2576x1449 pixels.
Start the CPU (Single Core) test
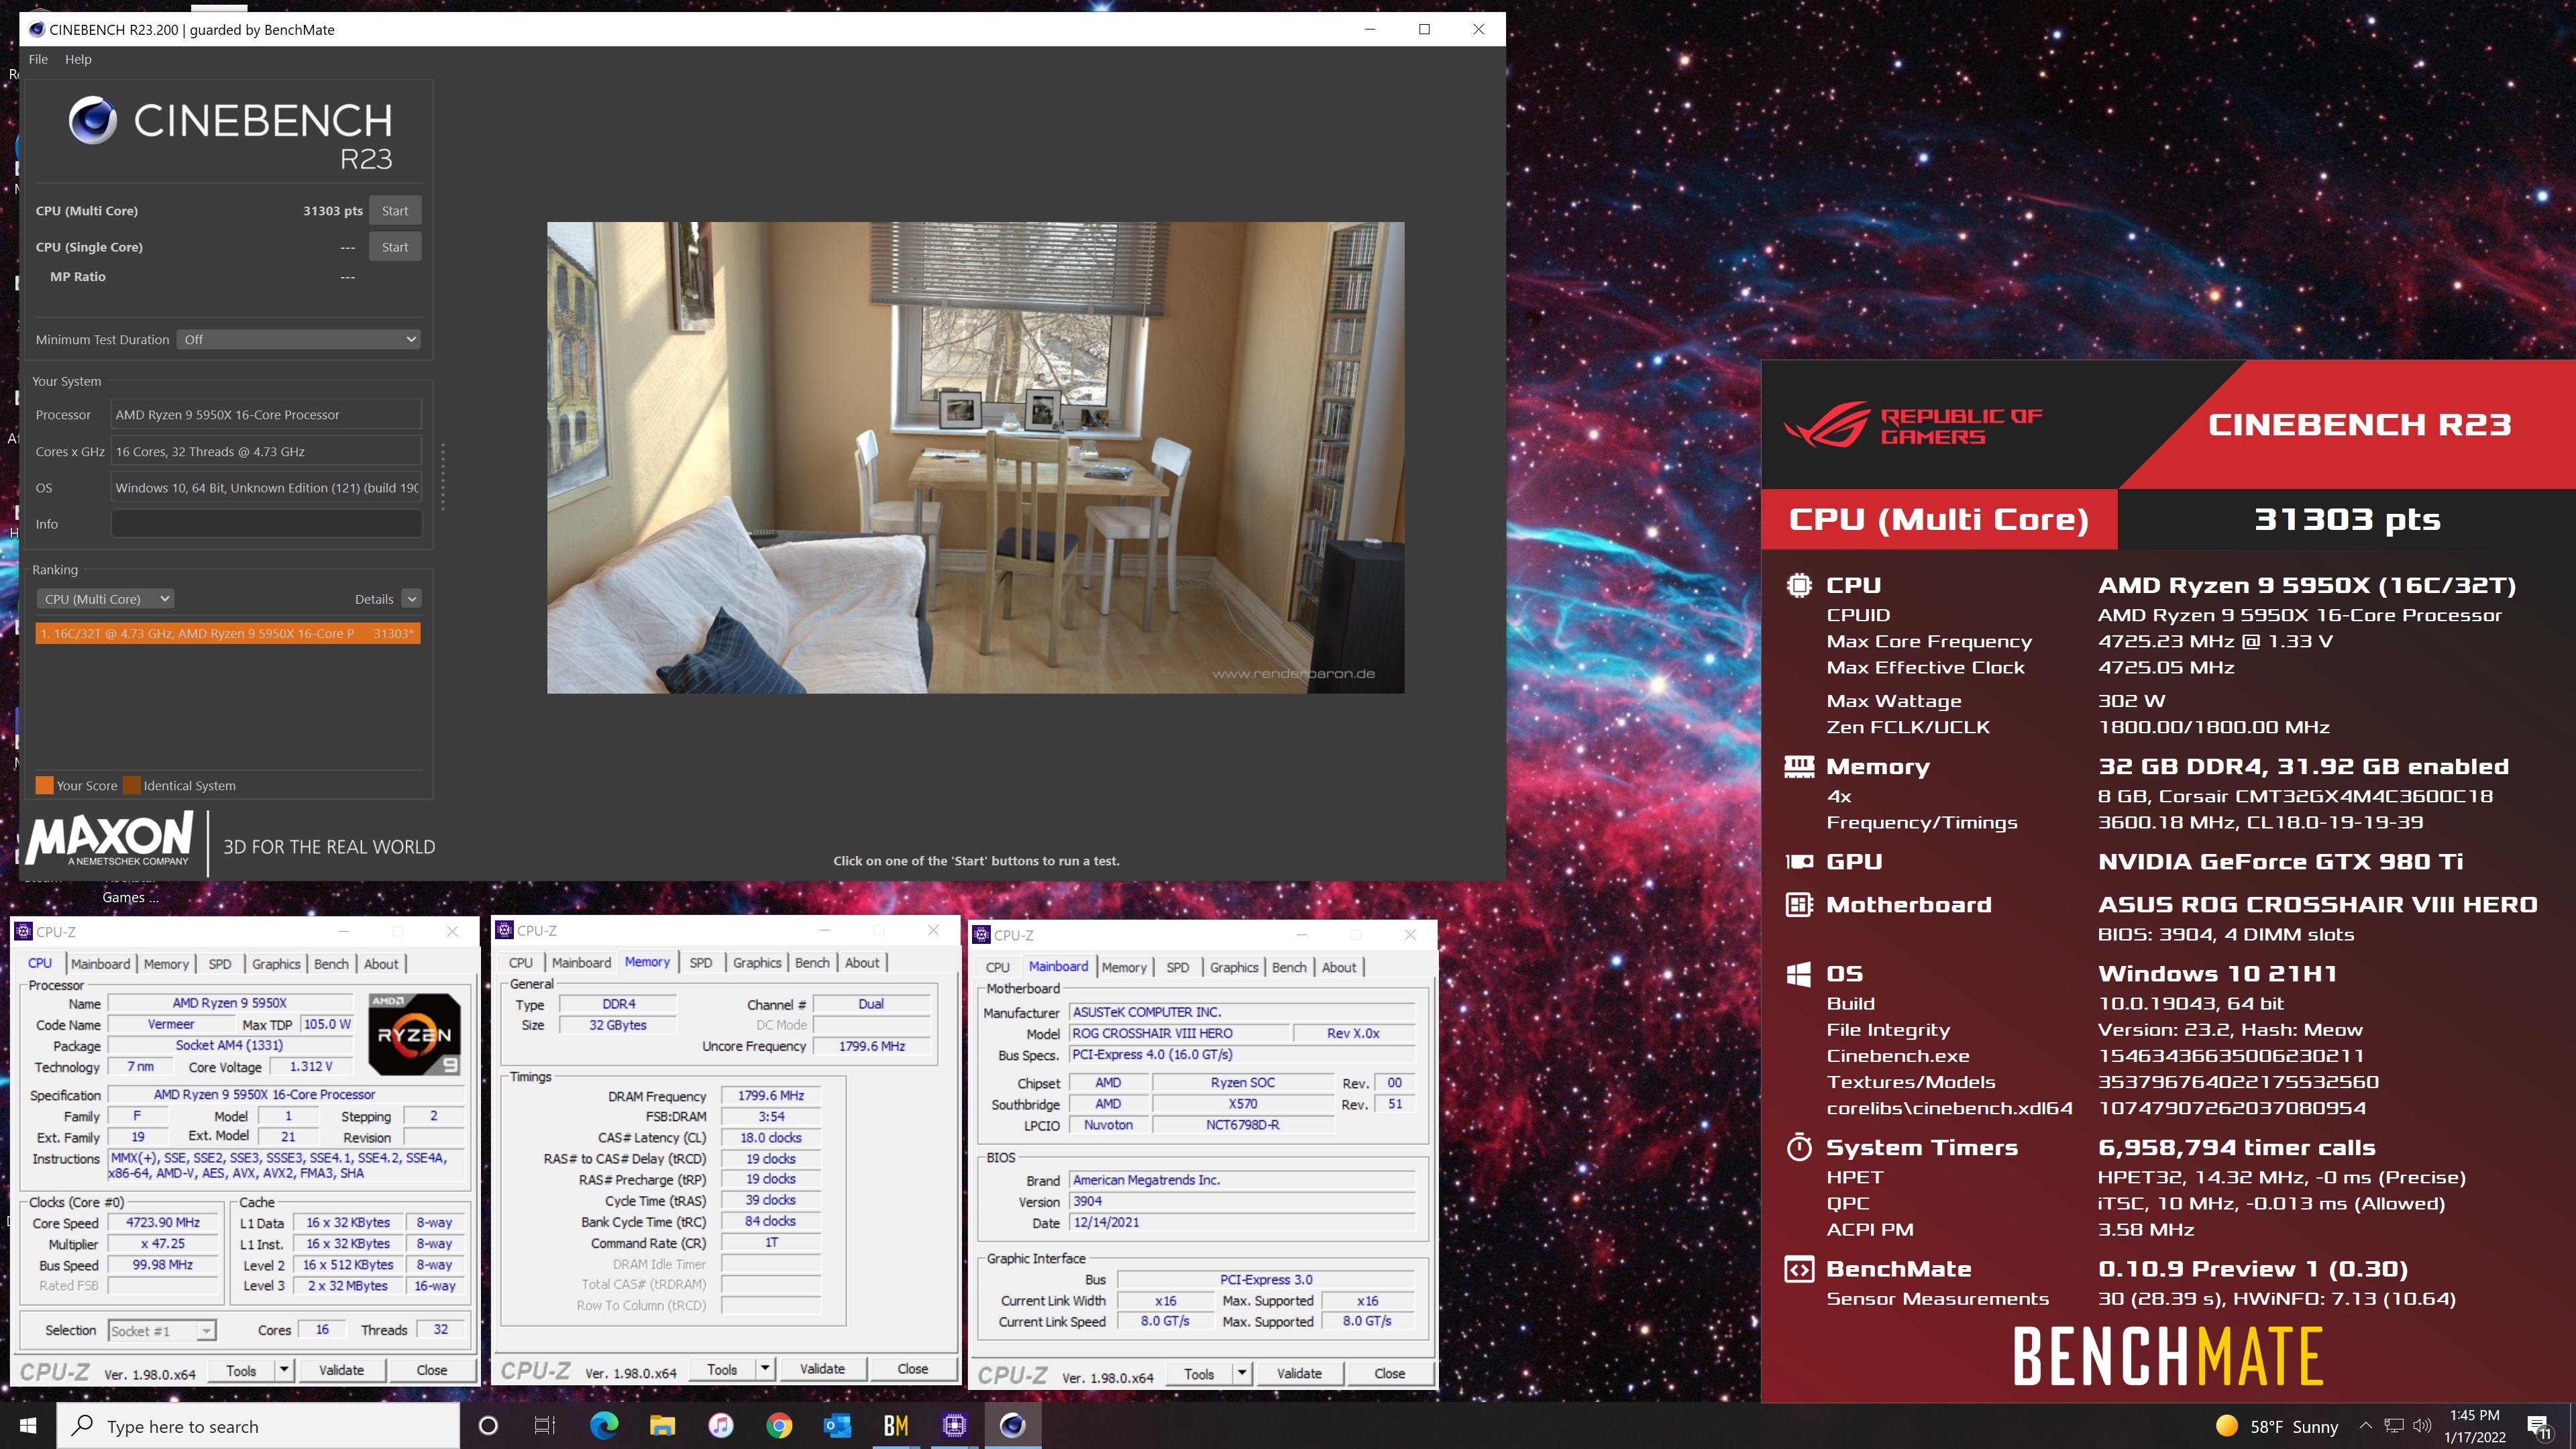tap(395, 247)
